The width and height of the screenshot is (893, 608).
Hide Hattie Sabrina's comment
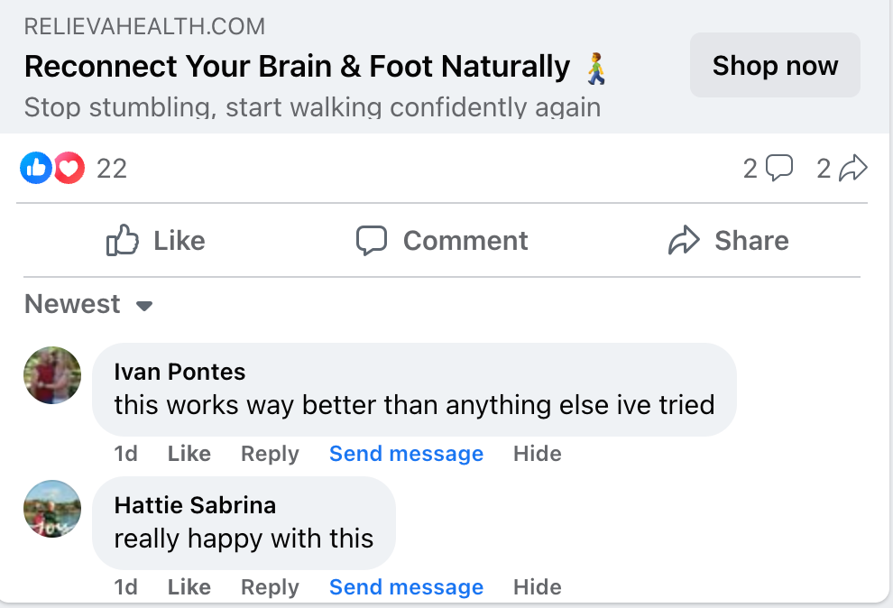[538, 587]
